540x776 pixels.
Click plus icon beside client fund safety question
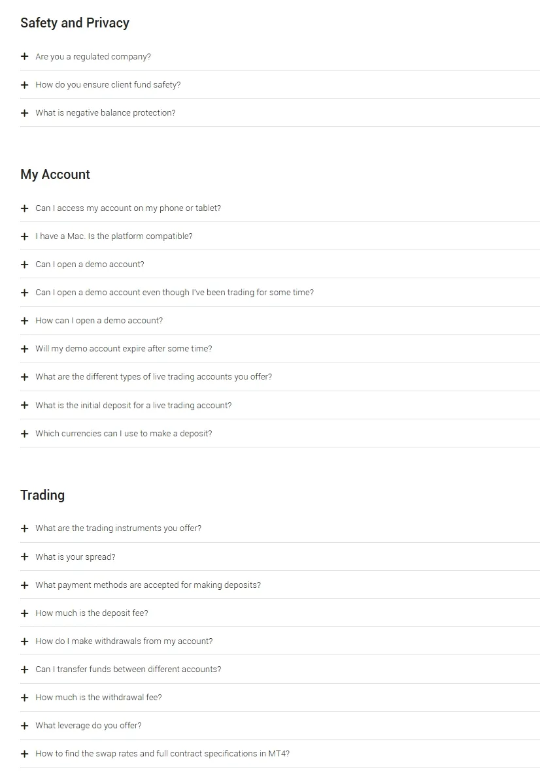[x=24, y=85]
